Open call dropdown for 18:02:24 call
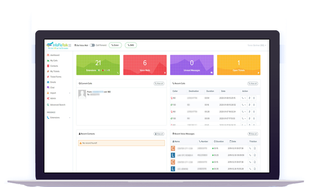 244,112
